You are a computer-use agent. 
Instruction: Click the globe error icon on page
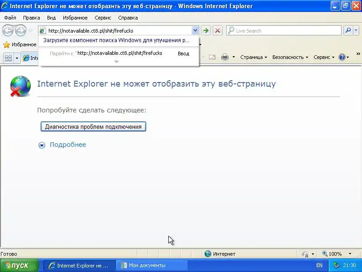pyautogui.click(x=20, y=86)
